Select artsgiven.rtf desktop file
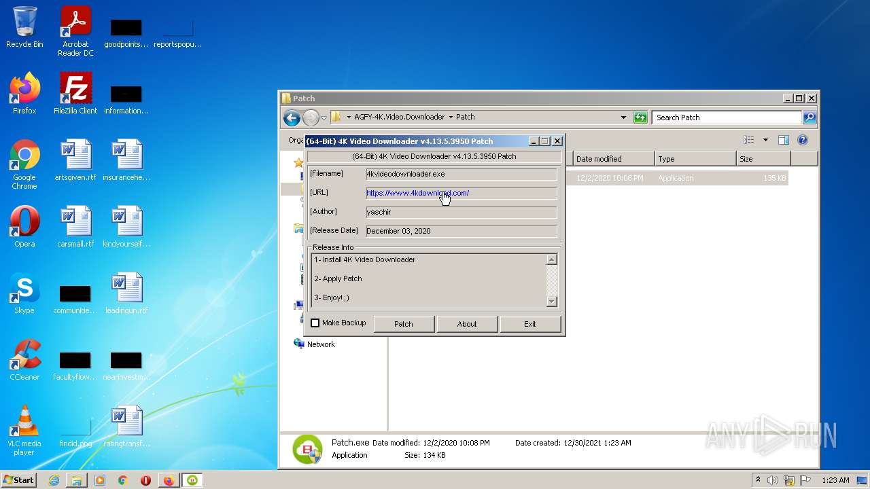 [x=75, y=160]
